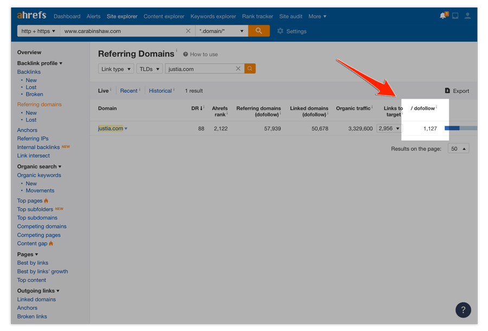Viewport: 488px width, 331px height.
Task: Switch to the Recent tab
Action: click(x=129, y=90)
